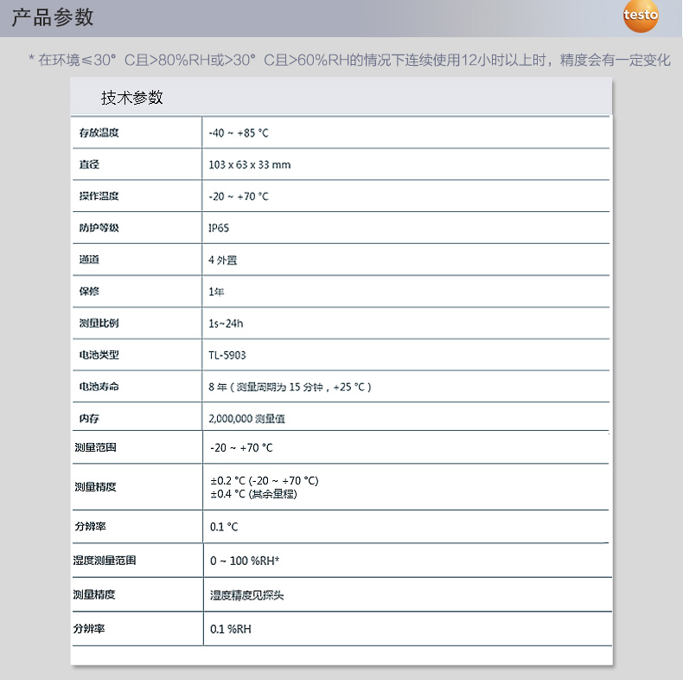Click the 操作温度 row label

coord(99,196)
